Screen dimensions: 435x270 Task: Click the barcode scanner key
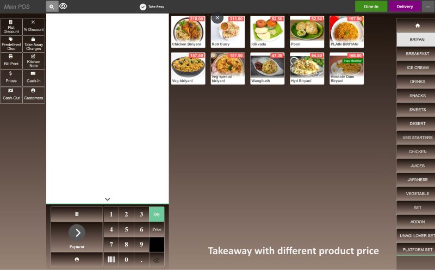click(x=111, y=260)
